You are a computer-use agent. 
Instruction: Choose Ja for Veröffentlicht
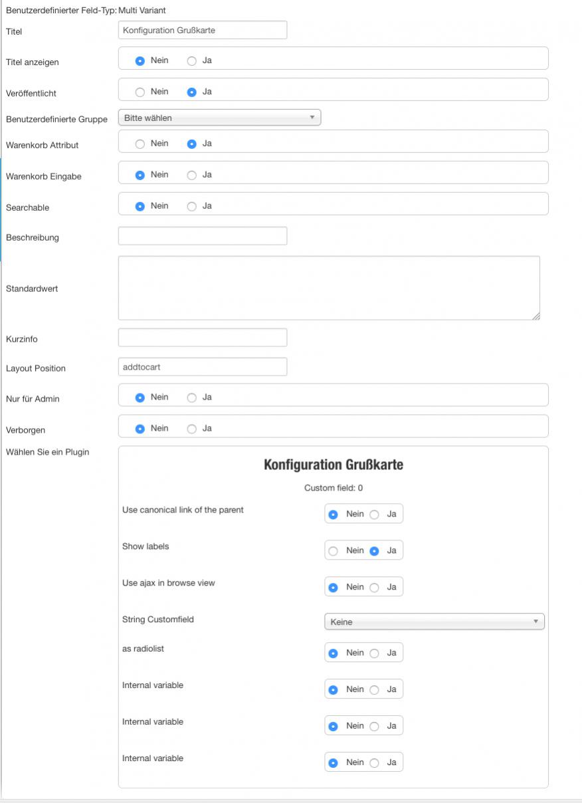point(192,92)
